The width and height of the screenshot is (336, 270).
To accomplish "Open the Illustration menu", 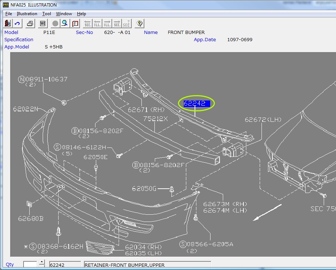I will 27,14.
